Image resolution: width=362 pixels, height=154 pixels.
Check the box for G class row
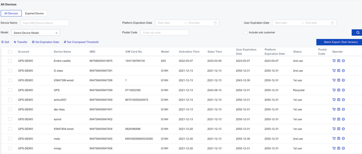coord(10,71)
